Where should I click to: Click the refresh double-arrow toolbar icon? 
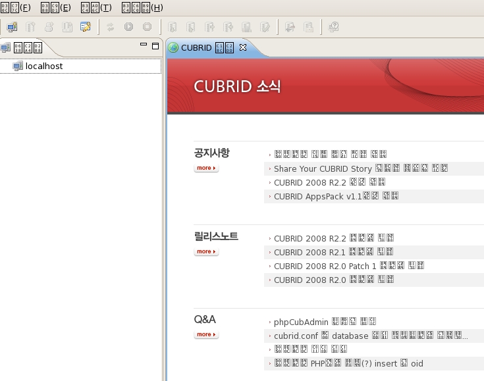pyautogui.click(x=110, y=27)
